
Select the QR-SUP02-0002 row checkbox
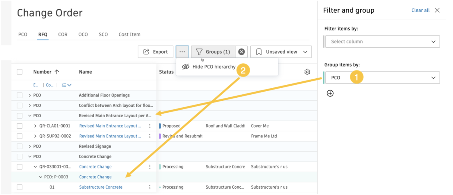[20, 136]
